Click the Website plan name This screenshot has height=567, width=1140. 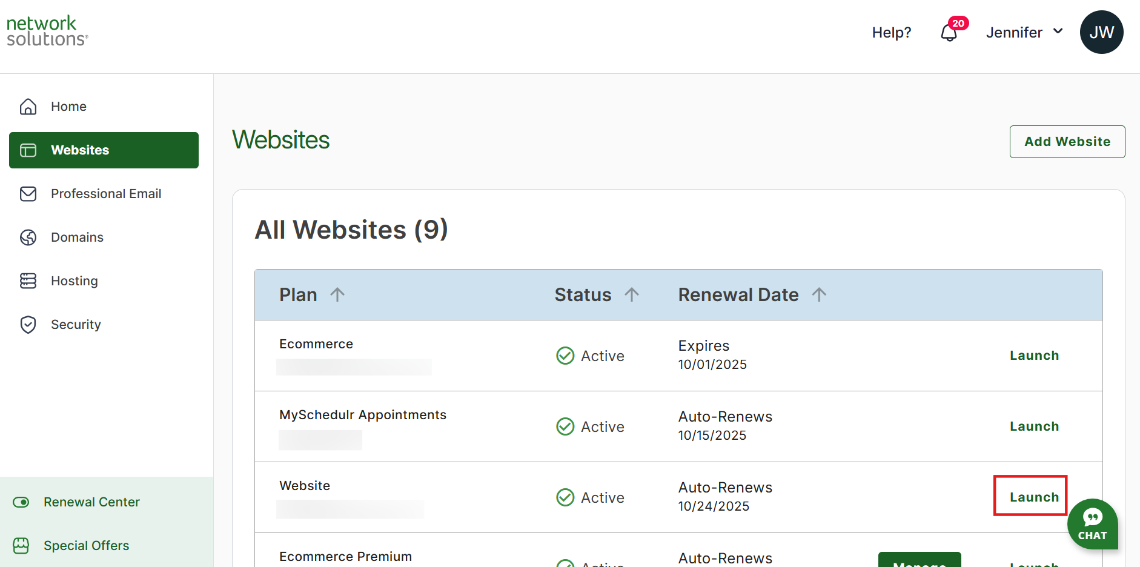[x=305, y=486]
